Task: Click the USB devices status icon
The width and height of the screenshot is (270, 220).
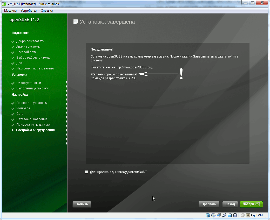Action: [x=224, y=215]
